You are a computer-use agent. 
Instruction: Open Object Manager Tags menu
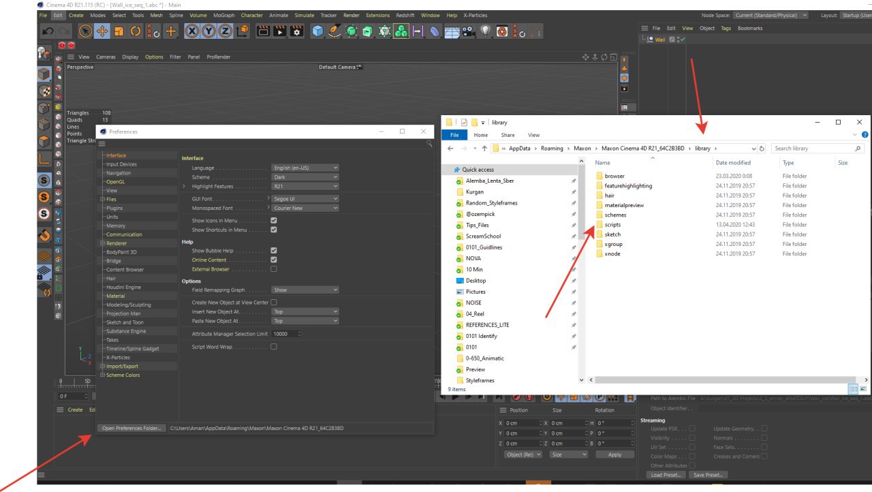coord(726,29)
